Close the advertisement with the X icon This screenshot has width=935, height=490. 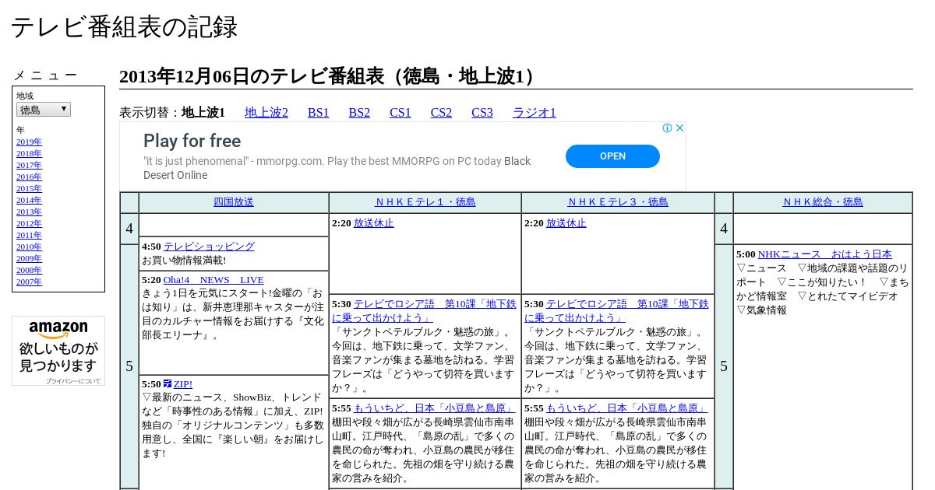point(679,128)
